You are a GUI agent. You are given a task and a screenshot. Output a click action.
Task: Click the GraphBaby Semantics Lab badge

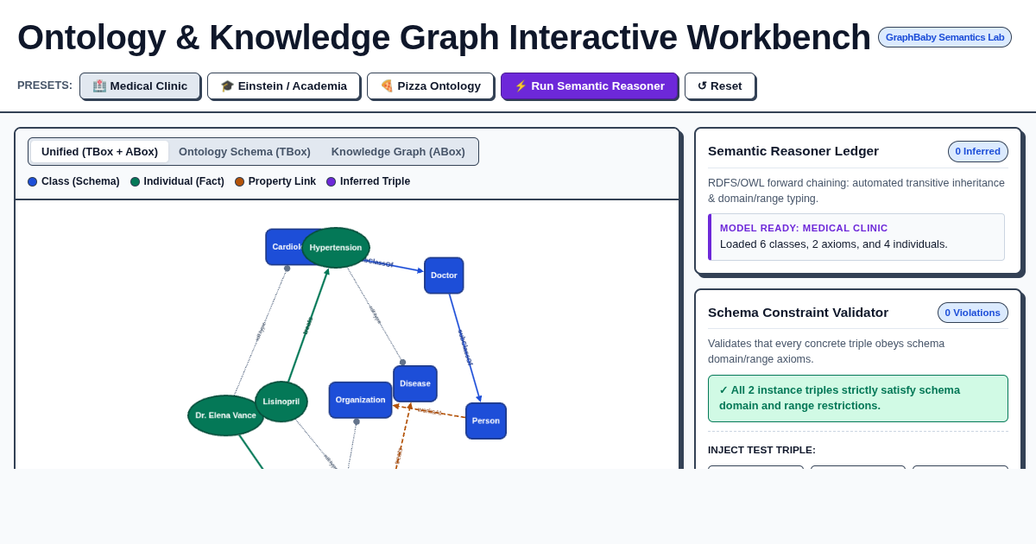tap(944, 37)
